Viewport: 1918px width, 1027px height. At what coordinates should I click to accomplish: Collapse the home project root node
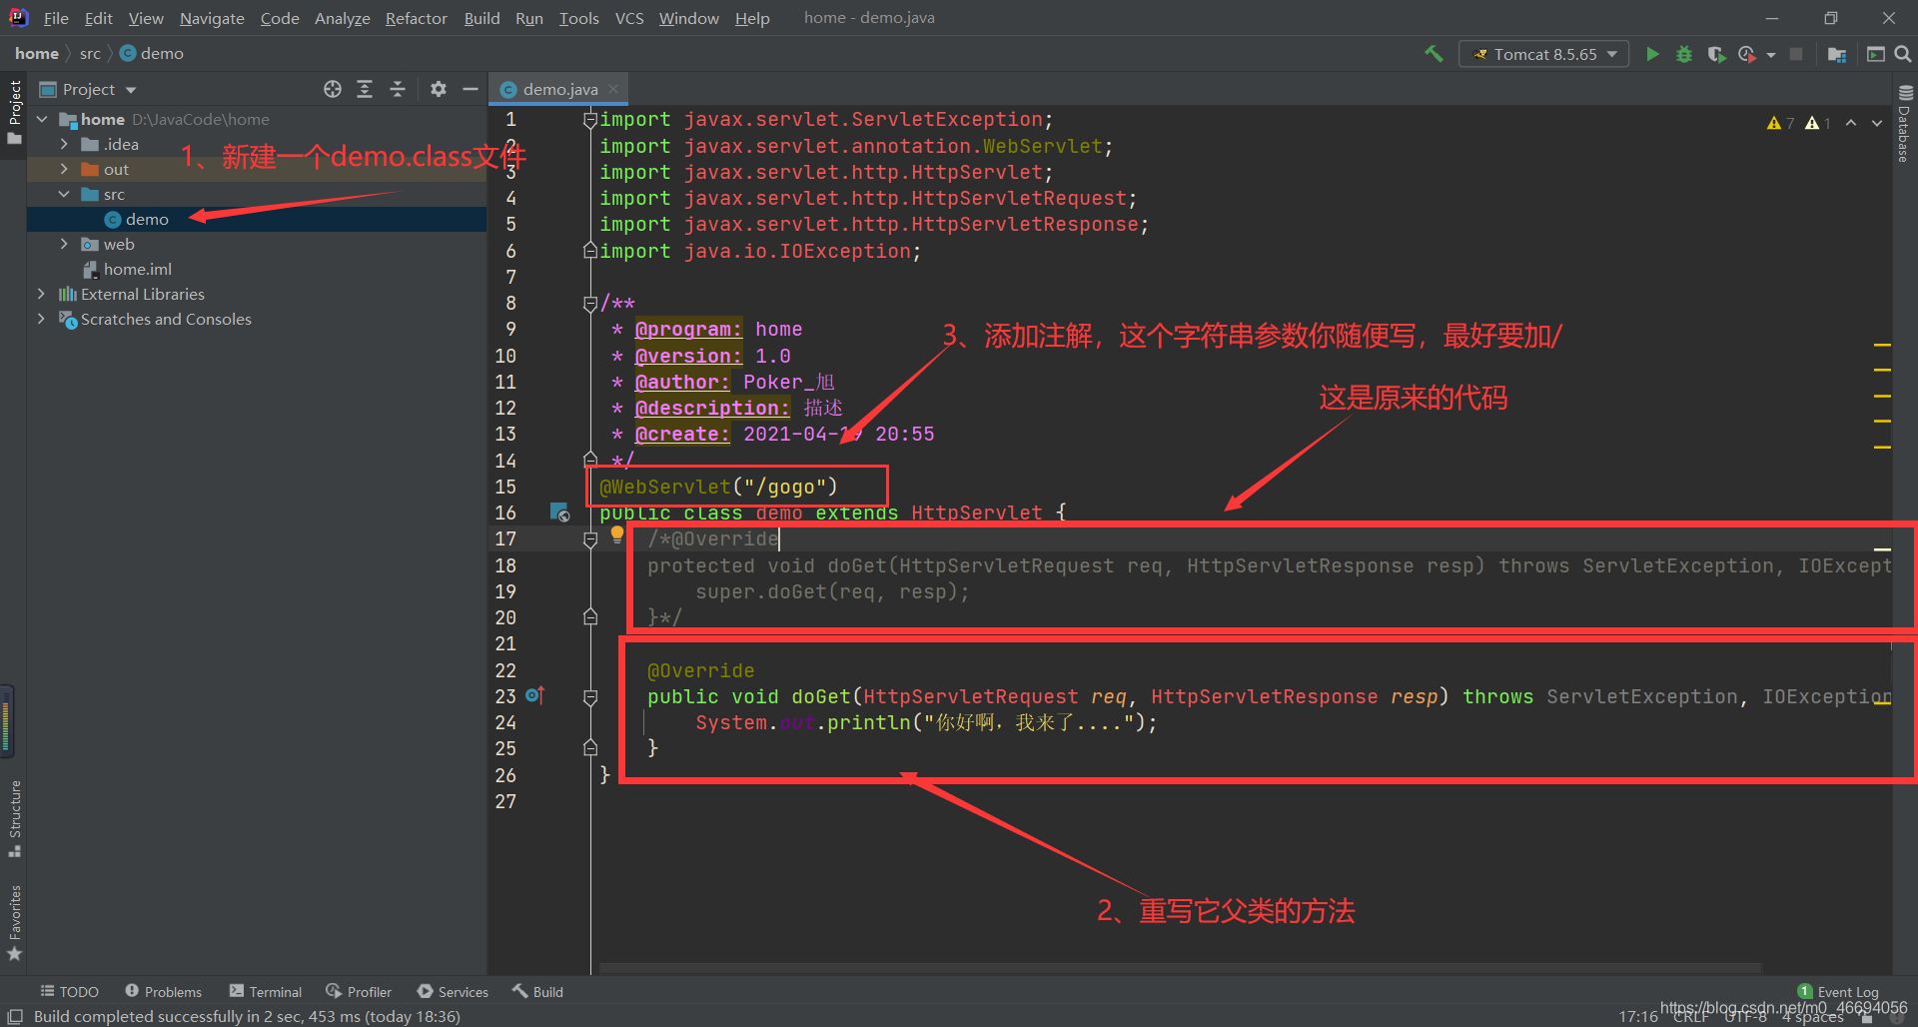tap(42, 119)
